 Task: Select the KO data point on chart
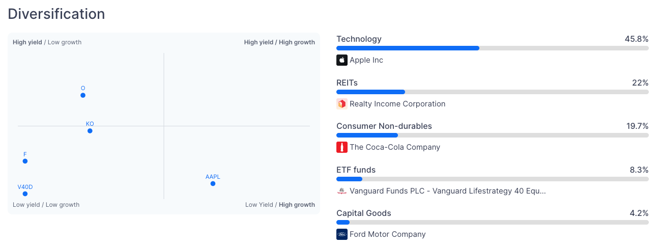point(90,131)
